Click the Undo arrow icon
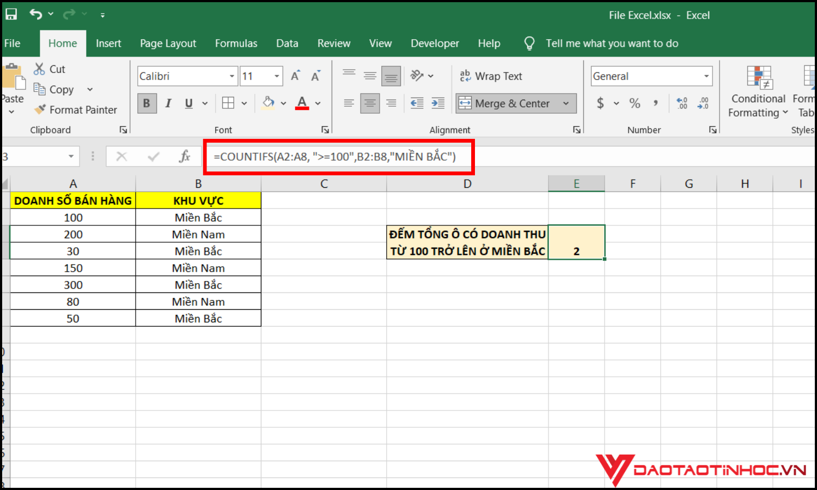The image size is (817, 490). 36,15
